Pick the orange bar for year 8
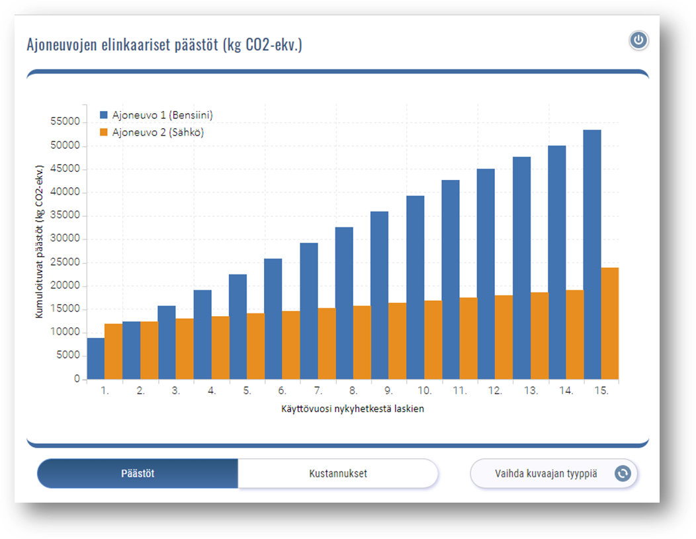This screenshot has width=696, height=539. 362,343
